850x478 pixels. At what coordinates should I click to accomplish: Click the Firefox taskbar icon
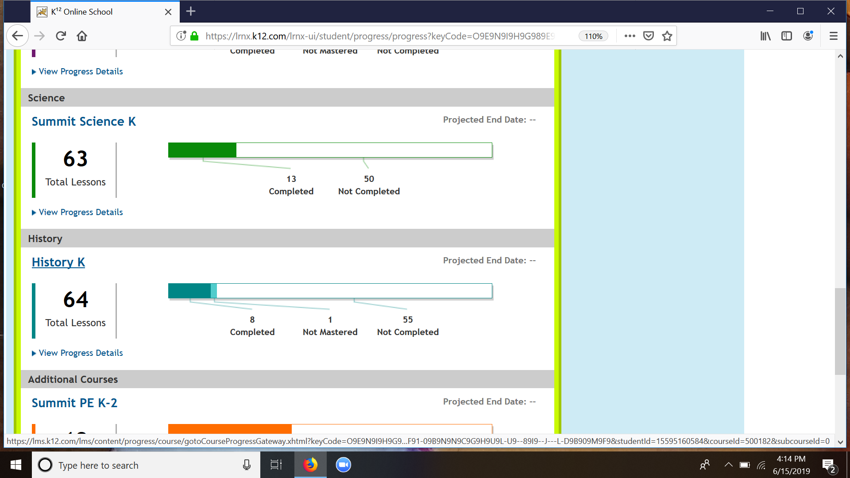[310, 465]
